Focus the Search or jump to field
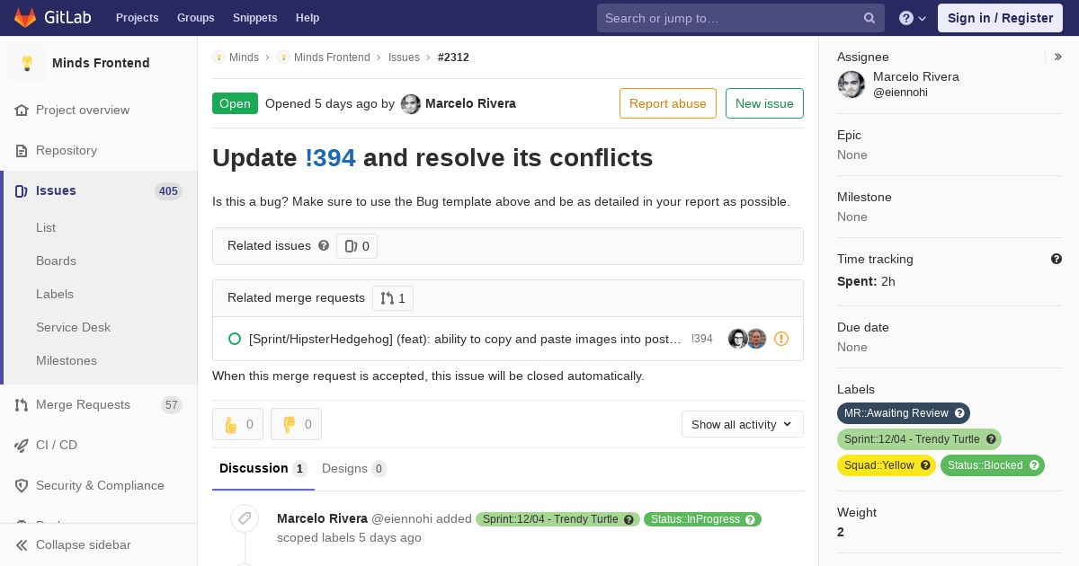Viewport: 1079px width, 566px height. [x=741, y=18]
